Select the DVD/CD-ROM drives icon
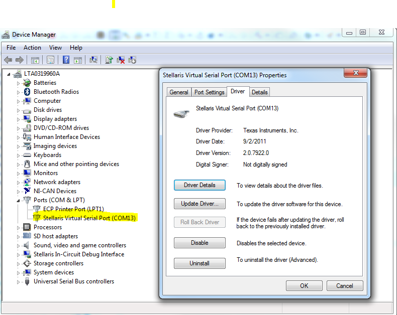 point(27,128)
